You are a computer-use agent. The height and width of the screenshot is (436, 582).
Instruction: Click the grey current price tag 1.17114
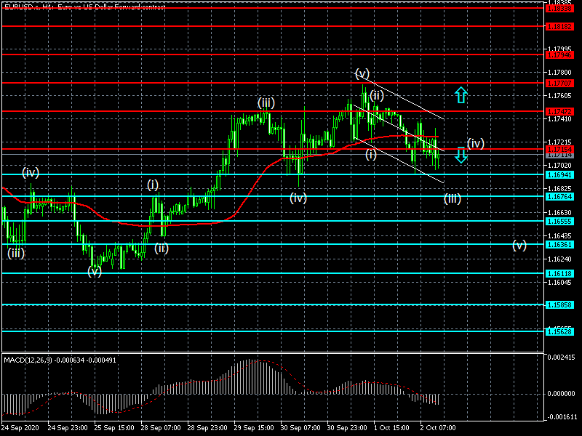click(x=559, y=155)
